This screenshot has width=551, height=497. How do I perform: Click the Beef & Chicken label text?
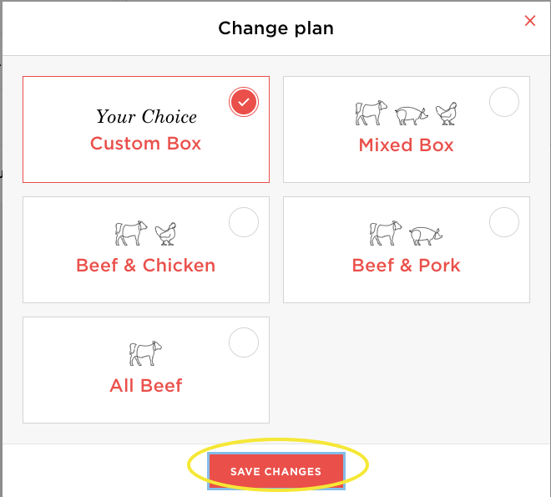click(146, 266)
